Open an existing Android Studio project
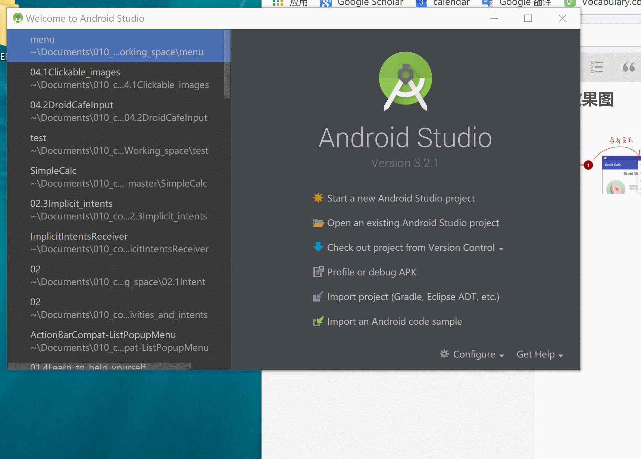 tap(413, 223)
